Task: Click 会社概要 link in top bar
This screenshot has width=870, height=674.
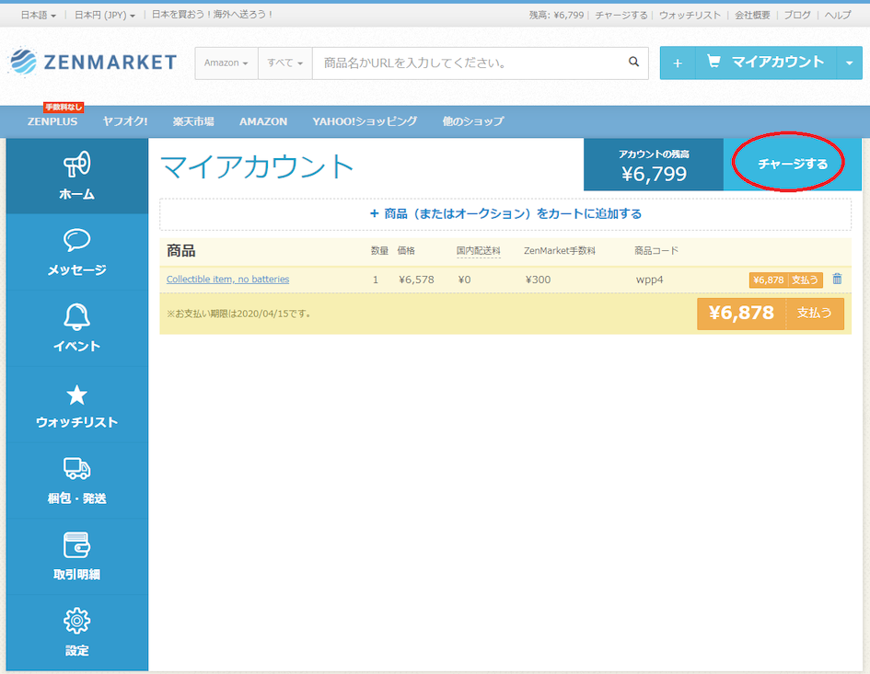Action: (x=752, y=16)
